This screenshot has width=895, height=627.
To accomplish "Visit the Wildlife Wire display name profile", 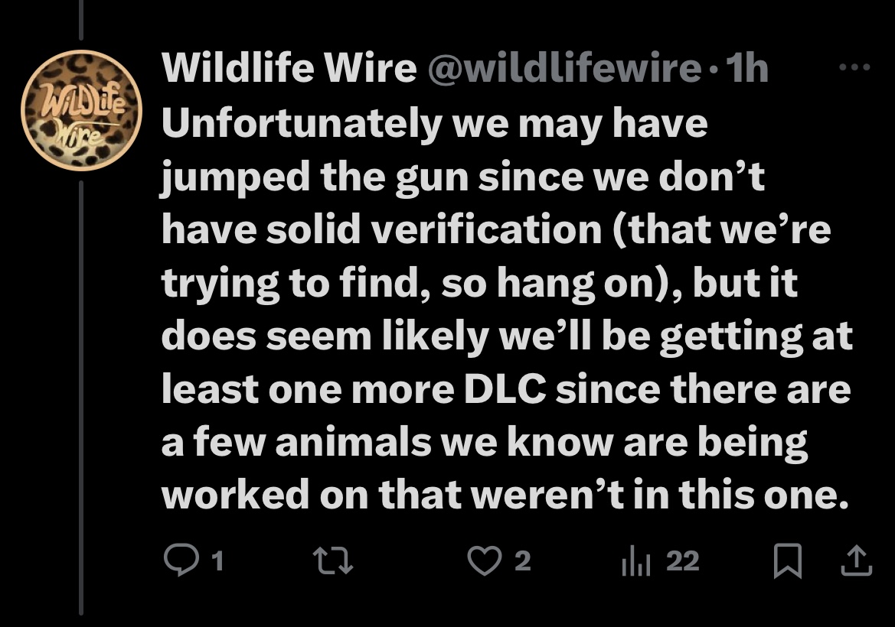I will coord(289,68).
